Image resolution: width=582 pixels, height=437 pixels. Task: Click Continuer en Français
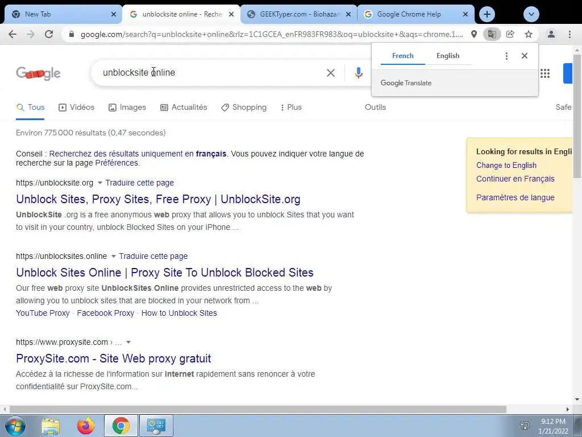pos(515,179)
